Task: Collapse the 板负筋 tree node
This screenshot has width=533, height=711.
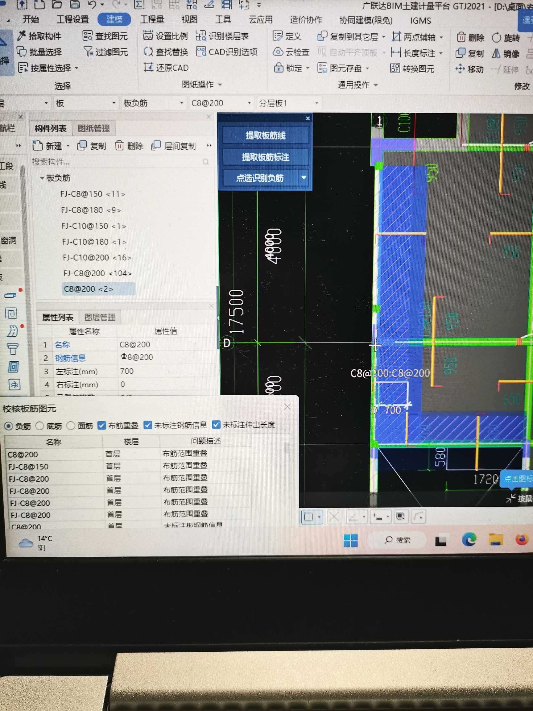Action: click(42, 178)
